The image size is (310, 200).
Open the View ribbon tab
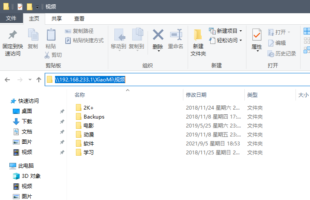coord(79,18)
